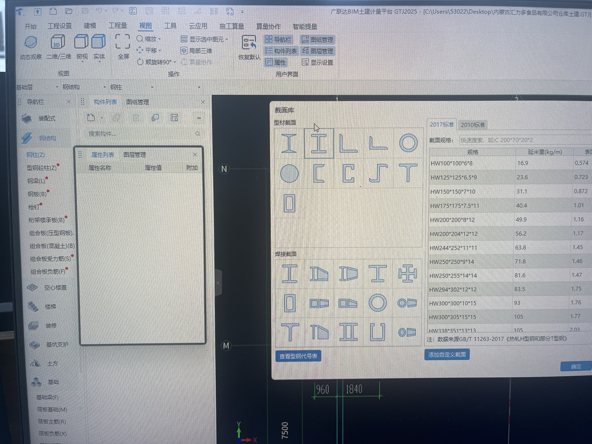This screenshot has width=592, height=444.
Task: Open 图层管理 in the ribbon
Action: [318, 51]
